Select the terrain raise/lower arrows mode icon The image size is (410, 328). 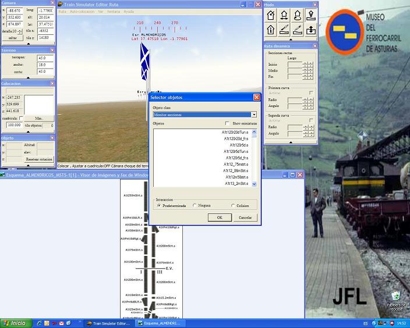(311, 29)
